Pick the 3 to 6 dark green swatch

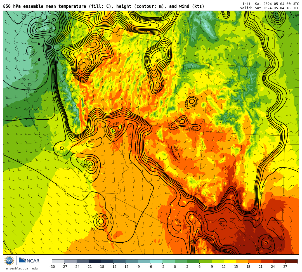(x=193, y=261)
